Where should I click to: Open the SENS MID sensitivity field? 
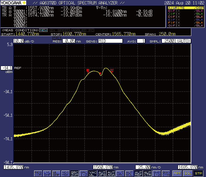[110, 41]
